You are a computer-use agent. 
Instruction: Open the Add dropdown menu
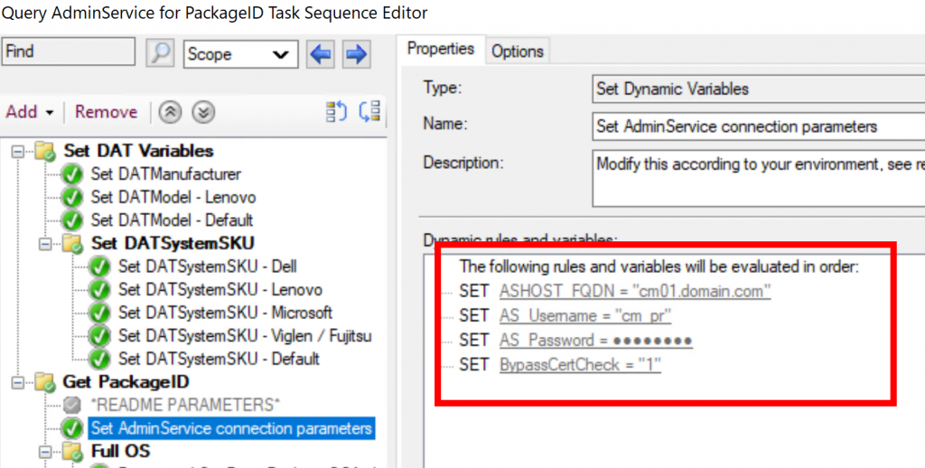click(30, 112)
